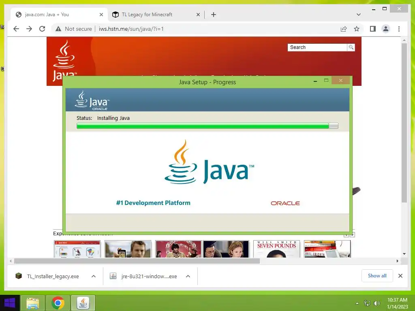Click the 'Installing Java' status text
This screenshot has height=311, width=415.
pos(113,118)
